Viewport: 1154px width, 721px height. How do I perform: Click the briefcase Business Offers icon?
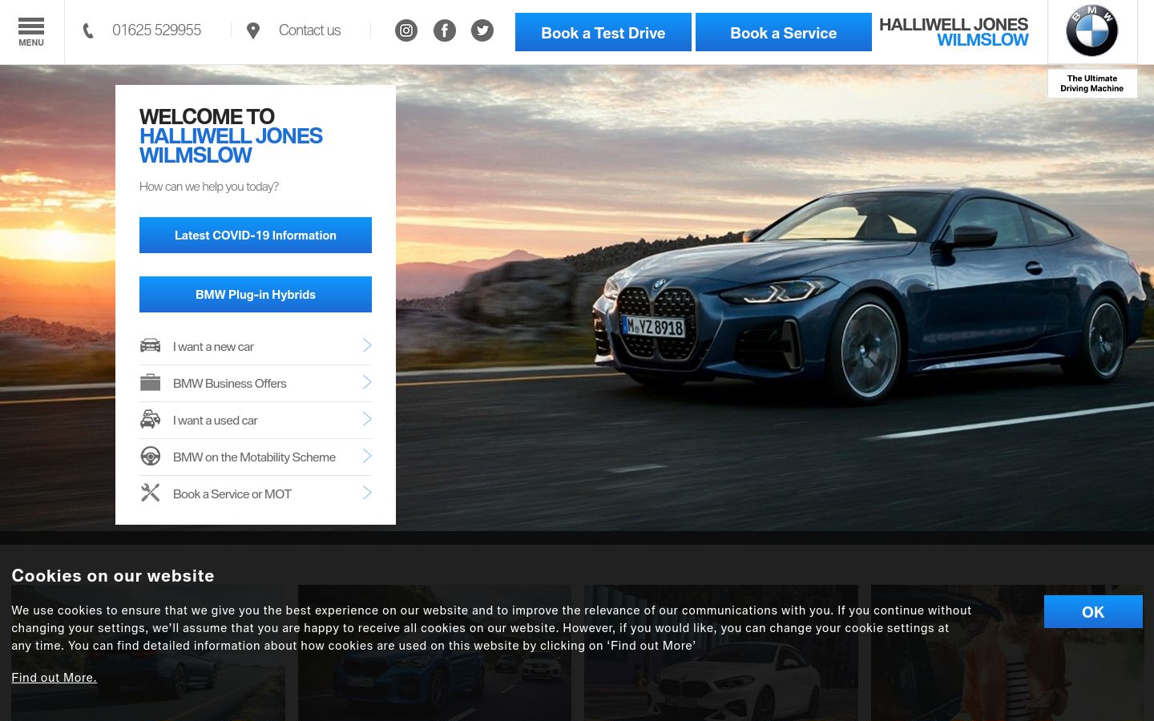(150, 382)
